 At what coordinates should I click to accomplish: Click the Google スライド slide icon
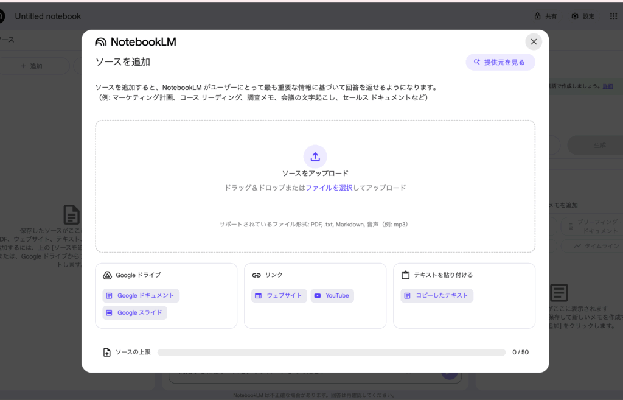point(110,312)
